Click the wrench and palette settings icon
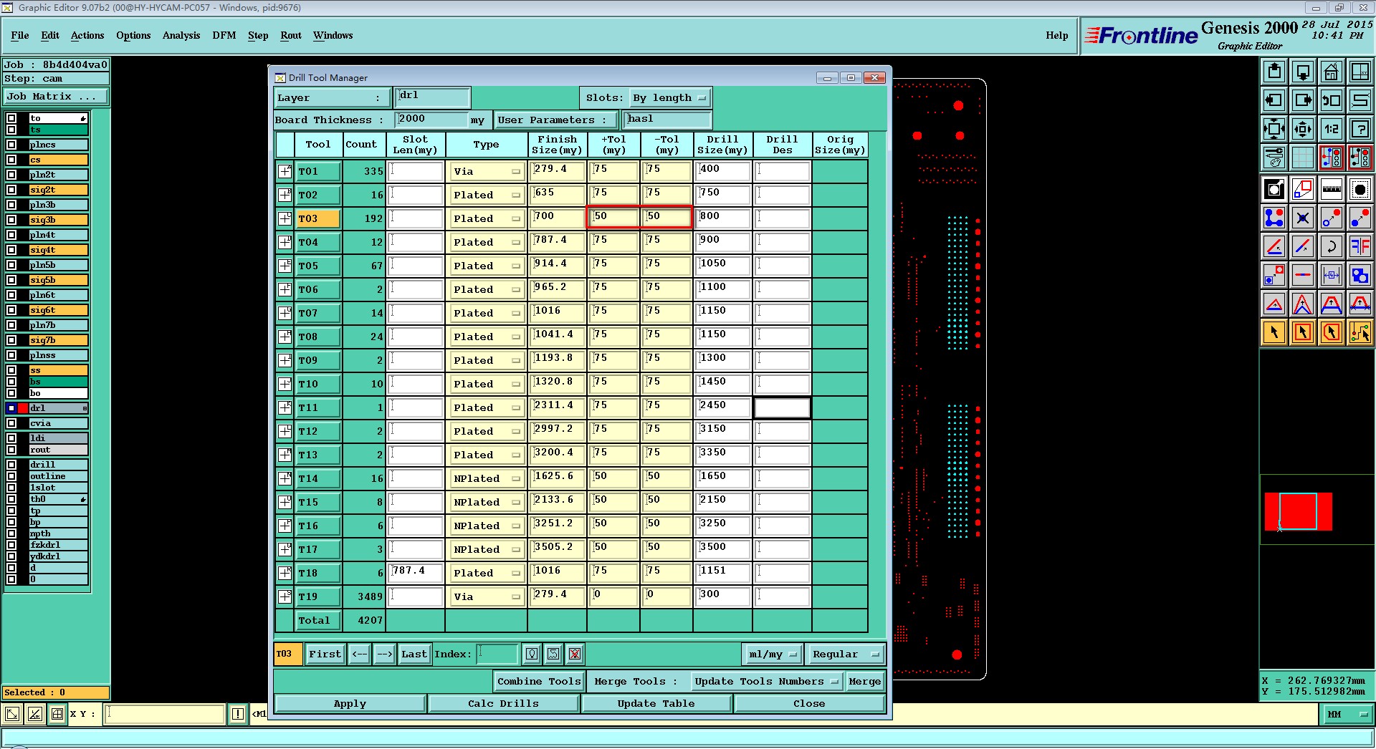The image size is (1376, 749). tap(1274, 158)
